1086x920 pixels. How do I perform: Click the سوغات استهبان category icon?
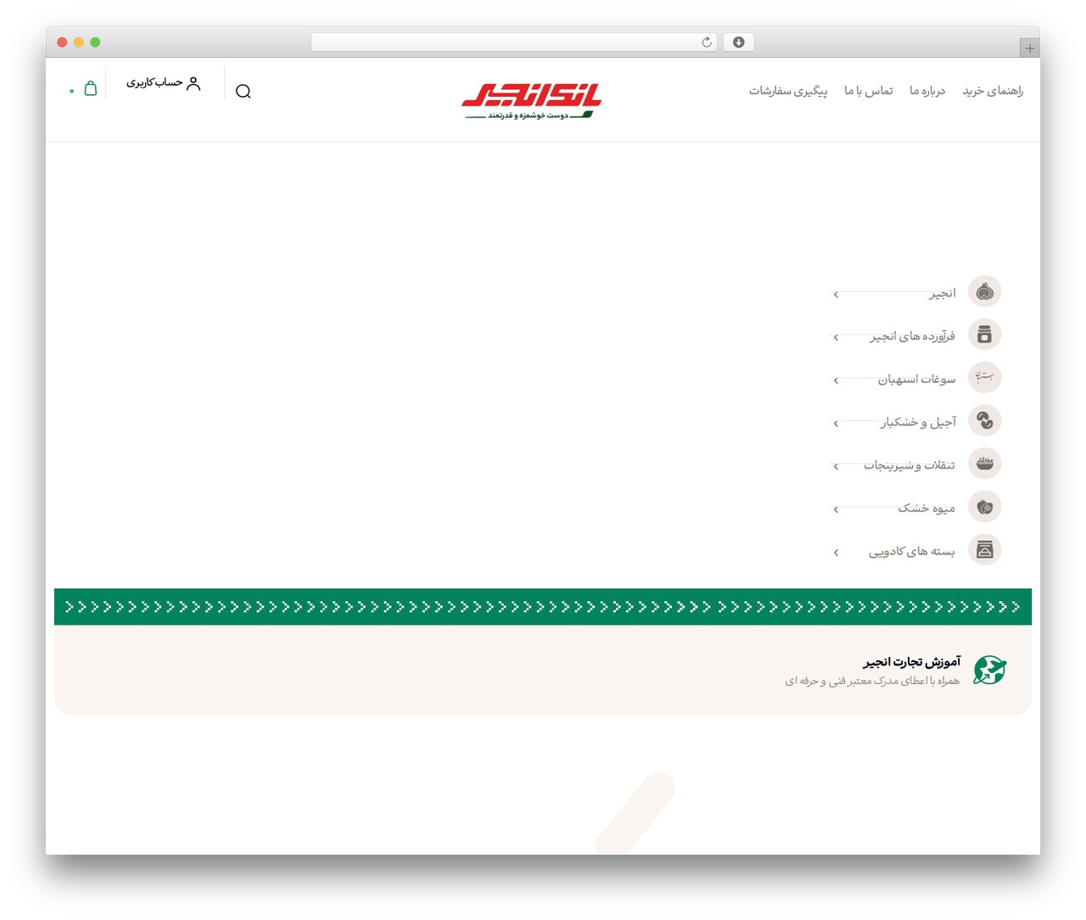point(984,378)
